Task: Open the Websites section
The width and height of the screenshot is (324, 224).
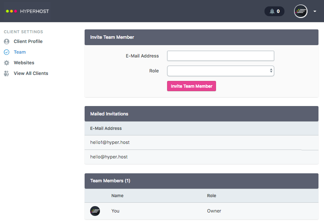Action: click(x=24, y=63)
